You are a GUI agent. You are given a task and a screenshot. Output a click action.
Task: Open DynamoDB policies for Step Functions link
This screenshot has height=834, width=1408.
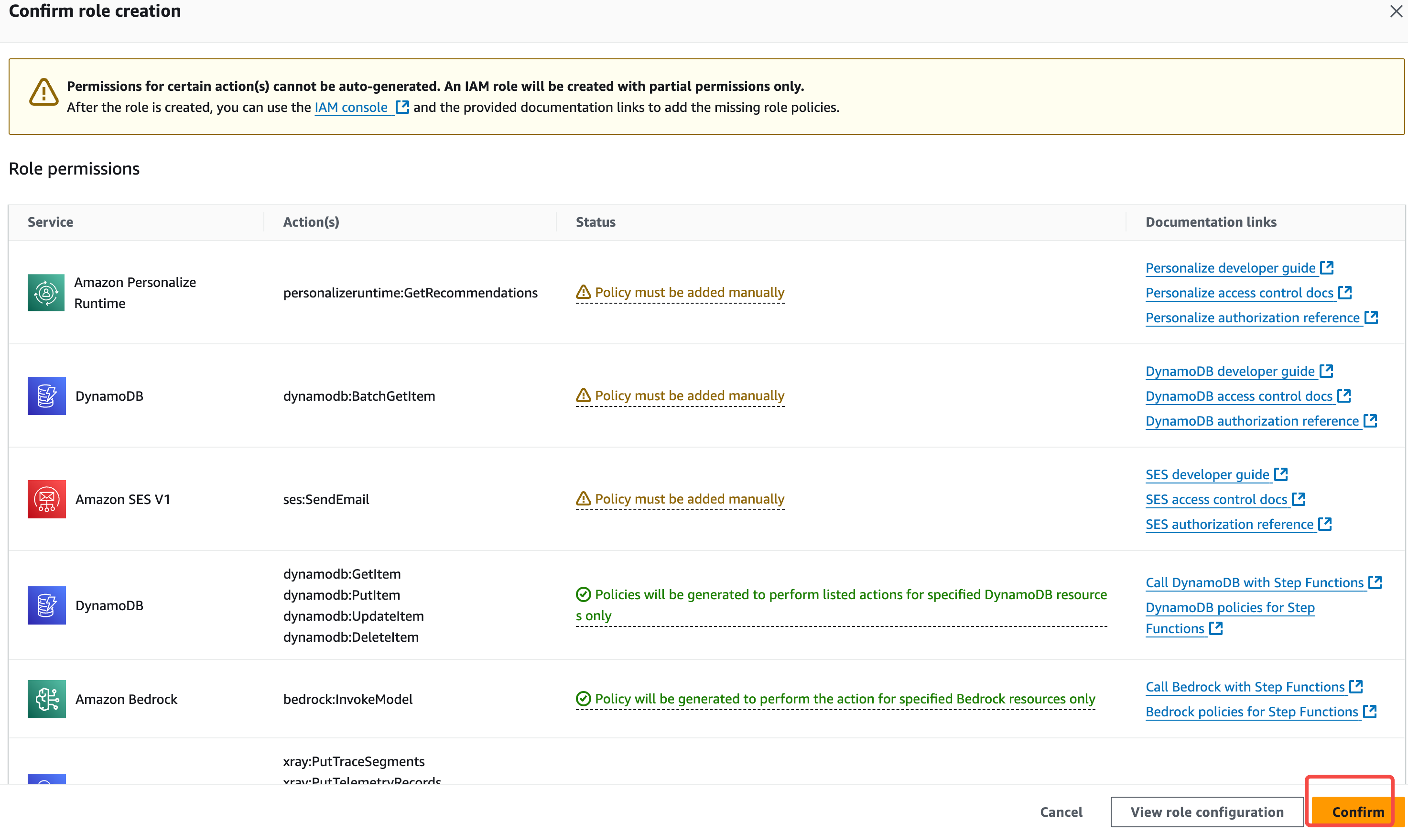(1230, 618)
